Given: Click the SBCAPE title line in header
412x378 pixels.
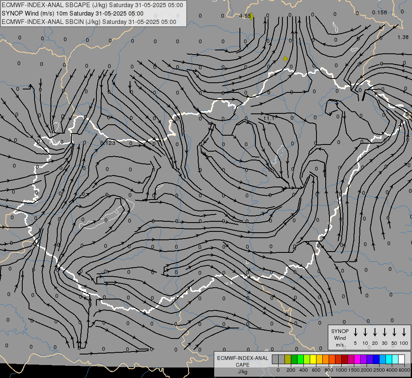Looking at the screenshot, I should point(92,5).
